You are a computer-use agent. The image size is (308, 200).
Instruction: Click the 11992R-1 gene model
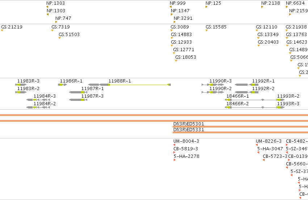246,85
